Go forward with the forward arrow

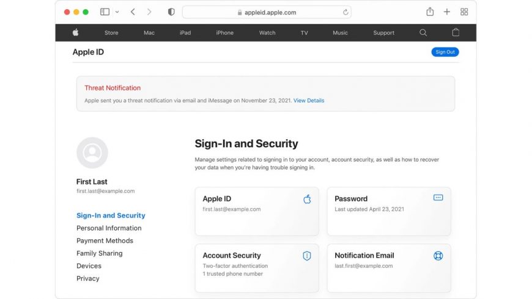coord(149,12)
